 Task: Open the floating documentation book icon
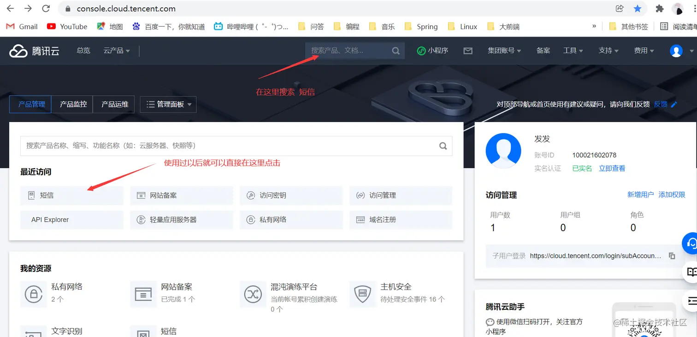tap(691, 272)
